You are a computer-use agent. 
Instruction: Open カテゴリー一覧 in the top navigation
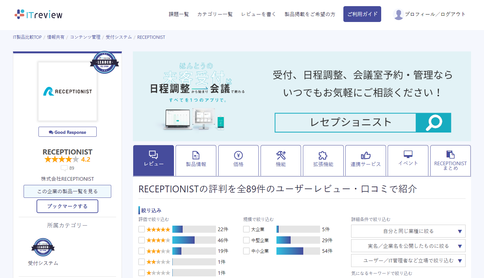tap(215, 14)
